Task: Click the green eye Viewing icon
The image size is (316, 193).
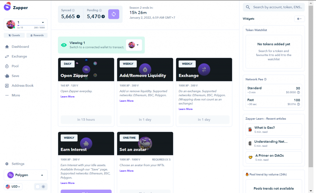Action: coord(64,45)
